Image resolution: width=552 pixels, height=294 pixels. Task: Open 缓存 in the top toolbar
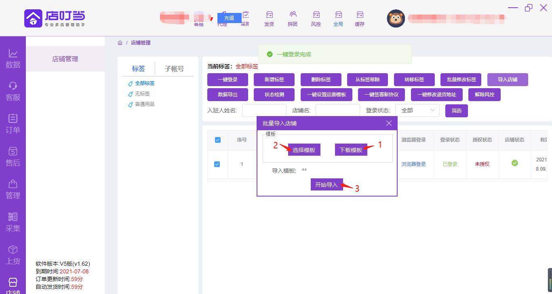tap(360, 19)
